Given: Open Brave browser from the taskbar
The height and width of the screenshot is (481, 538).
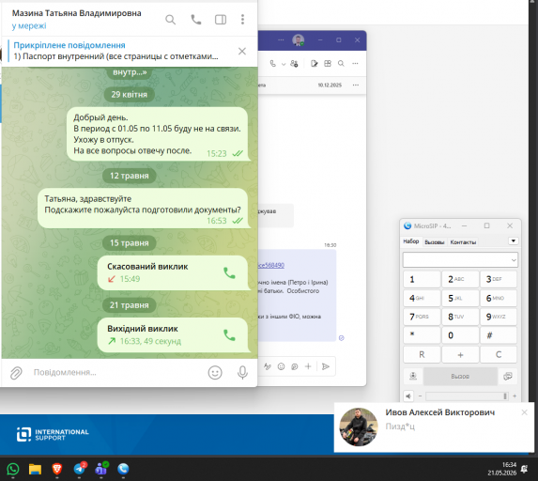Looking at the screenshot, I should 57,469.
